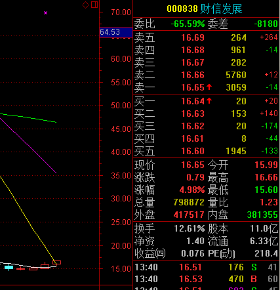Click the 最高 value 16.66
Image resolution: width=280 pixels, height=290 pixels.
tap(266, 177)
